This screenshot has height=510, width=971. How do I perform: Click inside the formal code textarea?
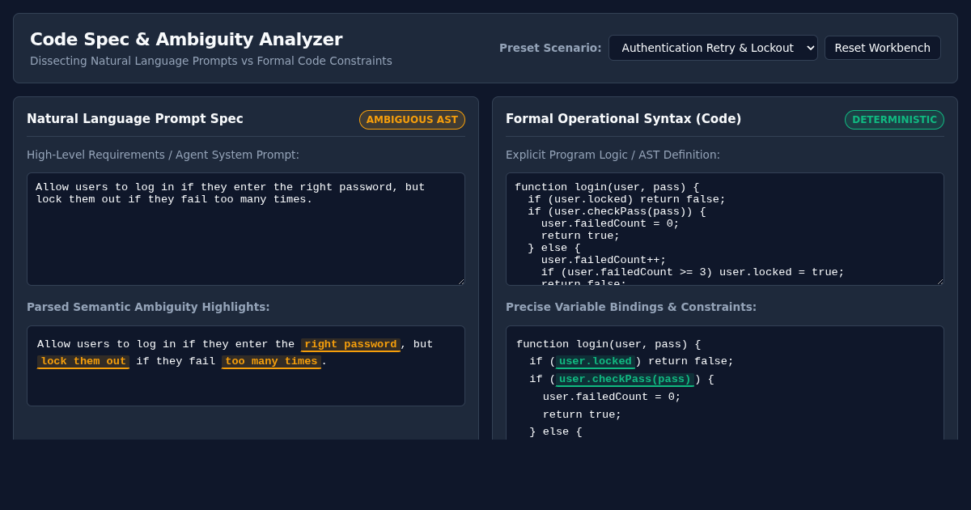(x=725, y=229)
